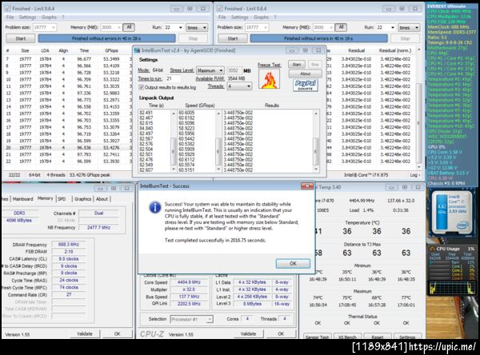
Task: Click the Log link in the LinX status bar
Action: click(414, 175)
